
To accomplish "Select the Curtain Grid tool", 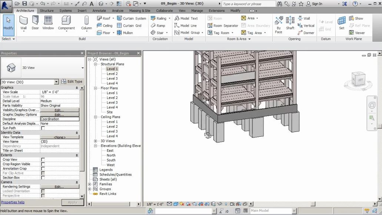I will pyautogui.click(x=129, y=25).
